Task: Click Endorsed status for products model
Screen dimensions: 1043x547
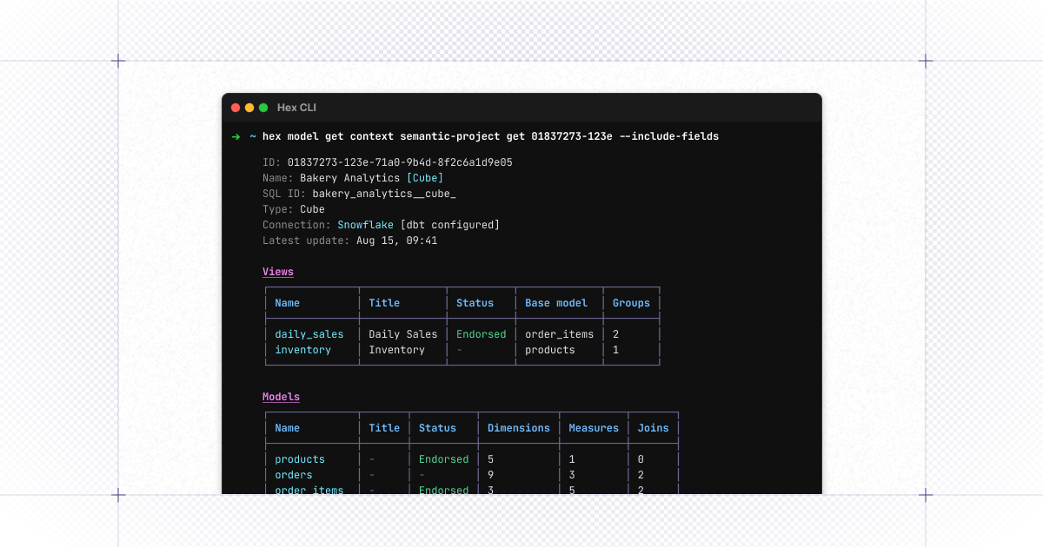Action: (x=444, y=459)
